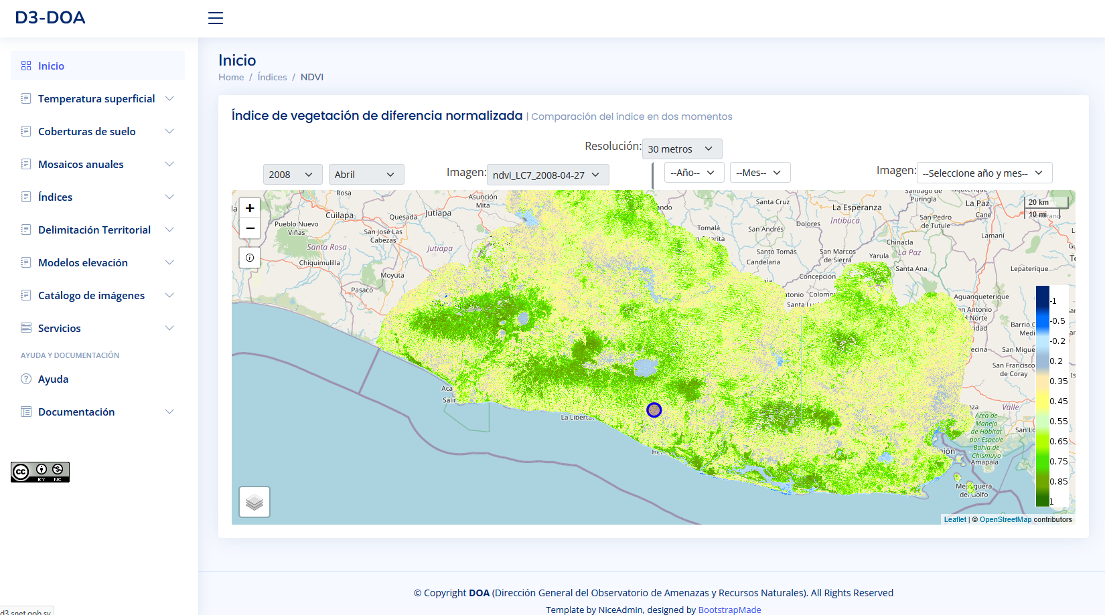Viewport: 1105px width, 615px height.
Task: Open Delimitación Territorial menu
Action: click(98, 230)
